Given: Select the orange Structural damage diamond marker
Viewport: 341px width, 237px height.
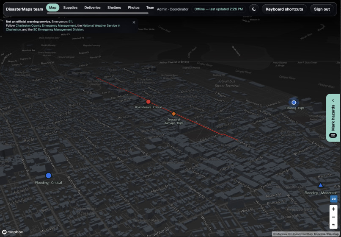Looking at the screenshot, I should coord(173,114).
